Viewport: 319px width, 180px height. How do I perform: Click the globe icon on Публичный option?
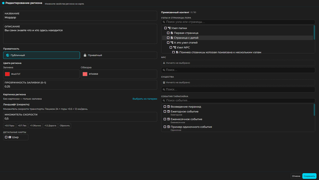pyautogui.click(x=8, y=55)
